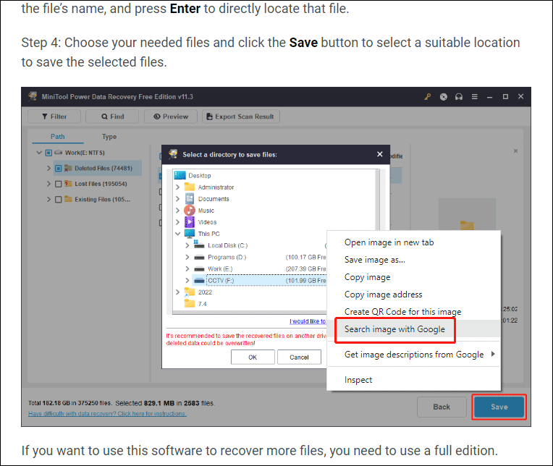Image resolution: width=553 pixels, height=466 pixels.
Task: Select the Administrator folder icon
Action: point(190,187)
